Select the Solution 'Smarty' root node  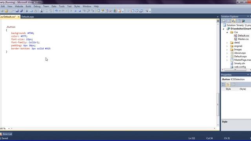click(x=239, y=25)
